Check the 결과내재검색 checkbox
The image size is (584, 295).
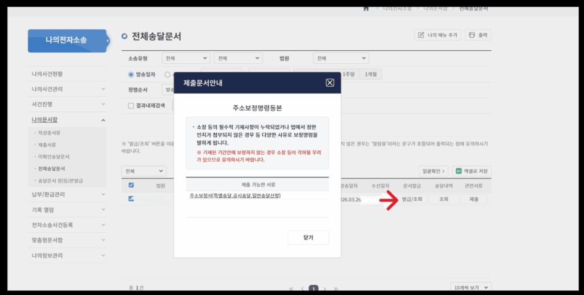pyautogui.click(x=131, y=106)
